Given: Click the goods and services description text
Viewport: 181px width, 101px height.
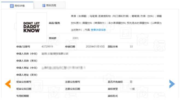Looking at the screenshot, I should pyautogui.click(x=116, y=23).
